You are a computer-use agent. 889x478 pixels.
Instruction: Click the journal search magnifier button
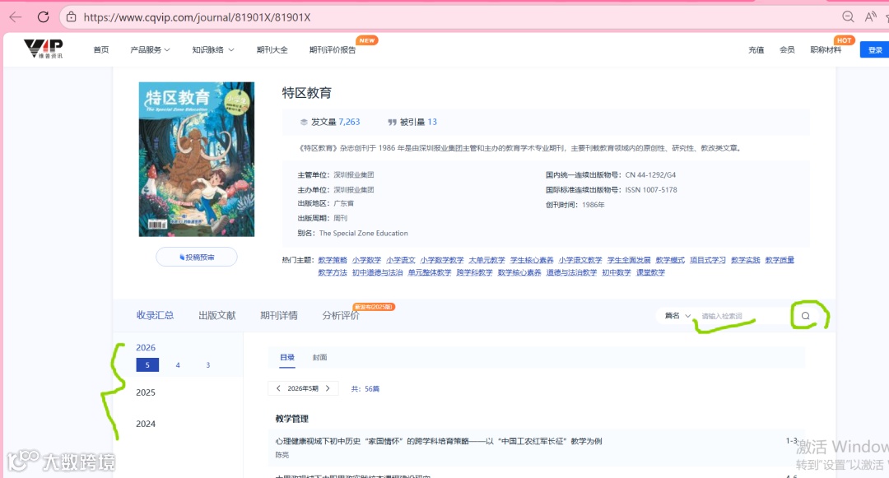[806, 316]
